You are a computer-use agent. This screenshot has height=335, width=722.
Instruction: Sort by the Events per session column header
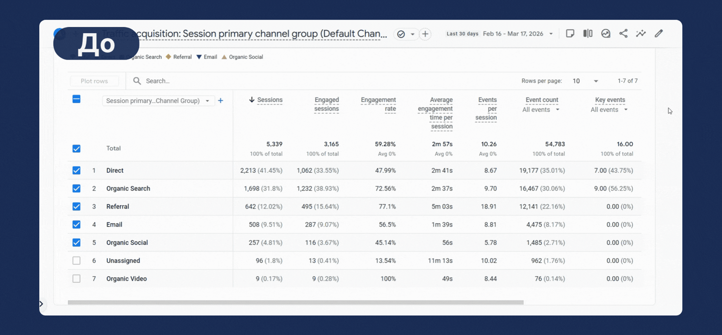486,109
